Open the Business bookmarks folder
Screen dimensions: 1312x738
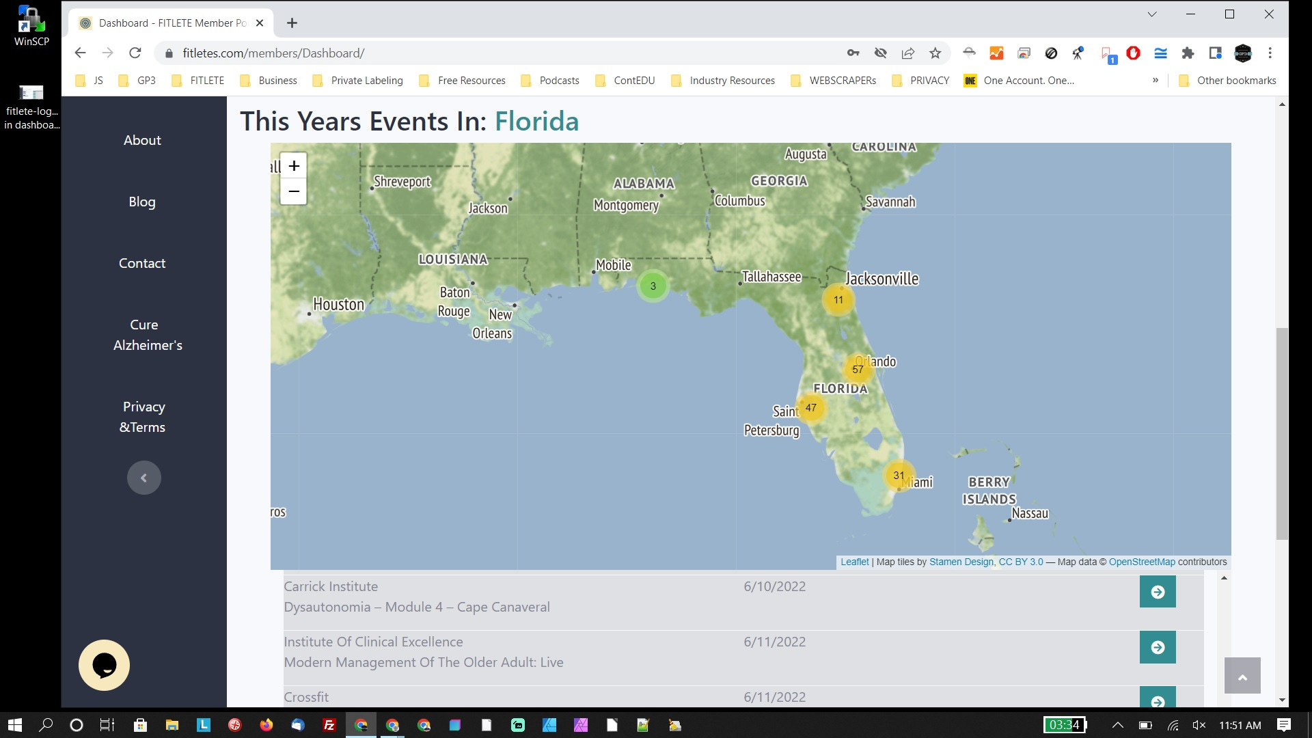pos(269,81)
